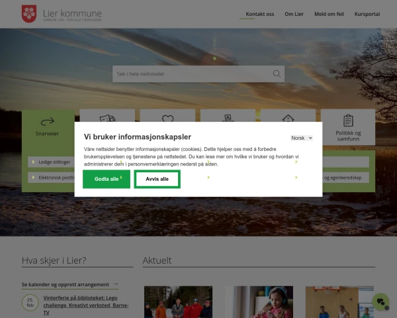
Task: Click the Snarveier arrow icon
Action: pyautogui.click(x=48, y=121)
